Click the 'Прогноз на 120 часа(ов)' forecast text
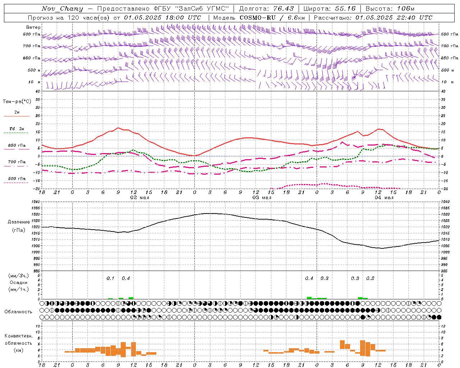 point(69,18)
